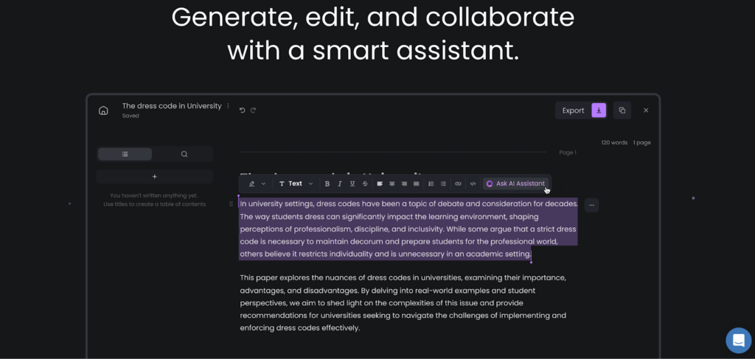
Task: Click the paragraph starting 'This paper explores'
Action: 403,303
